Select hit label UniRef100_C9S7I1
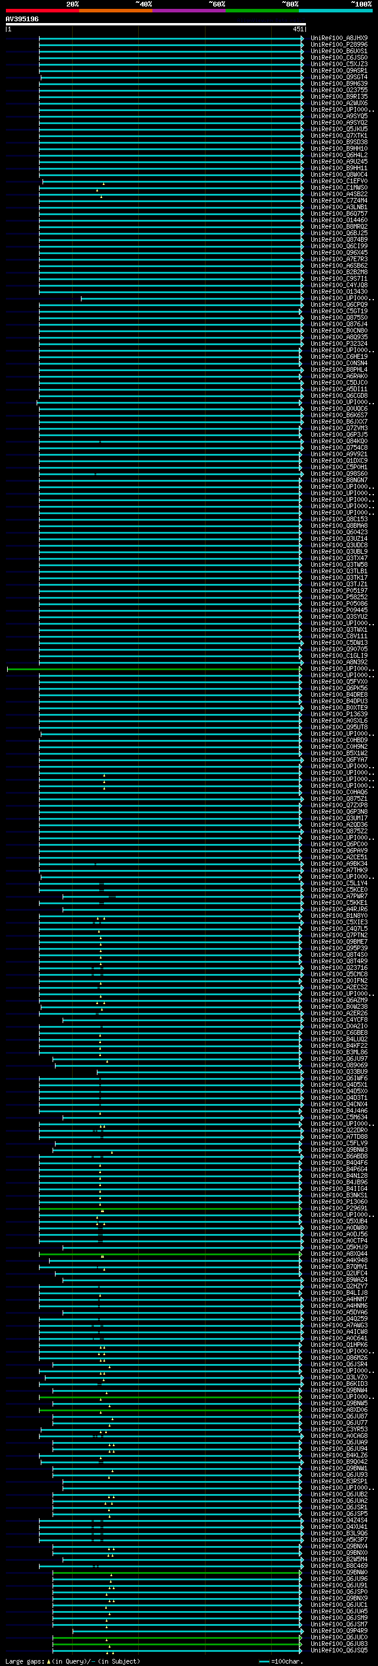Image resolution: width=378 pixels, height=1666 pixels. tap(338, 279)
